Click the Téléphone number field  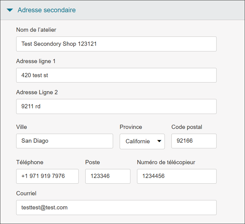coord(47,176)
